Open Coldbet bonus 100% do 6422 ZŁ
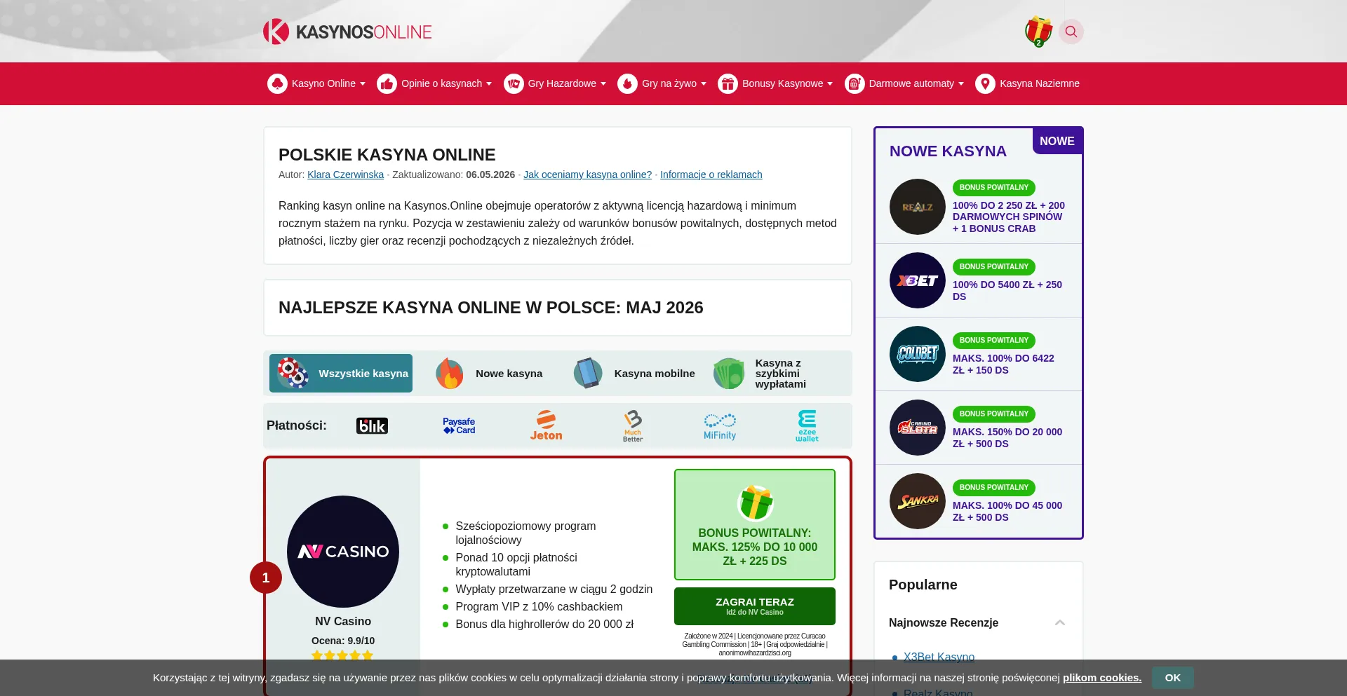 point(1003,364)
